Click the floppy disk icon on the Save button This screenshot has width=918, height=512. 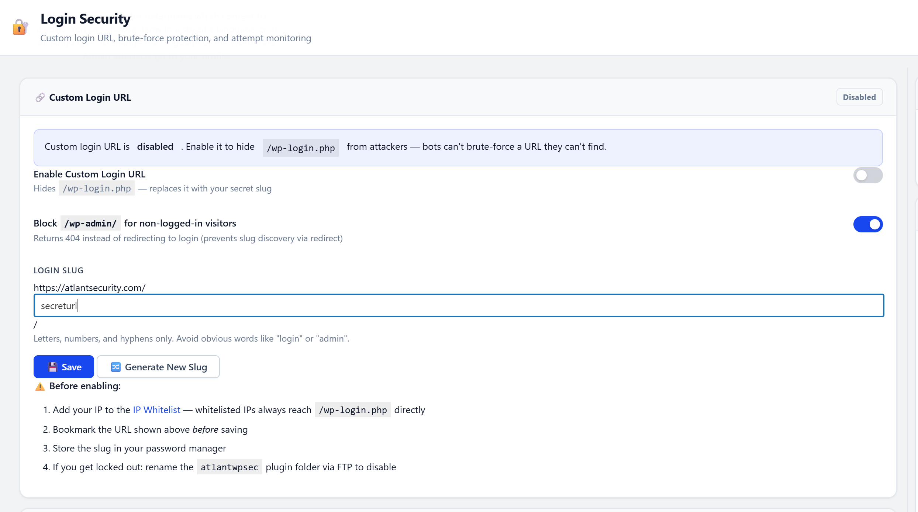pyautogui.click(x=53, y=367)
